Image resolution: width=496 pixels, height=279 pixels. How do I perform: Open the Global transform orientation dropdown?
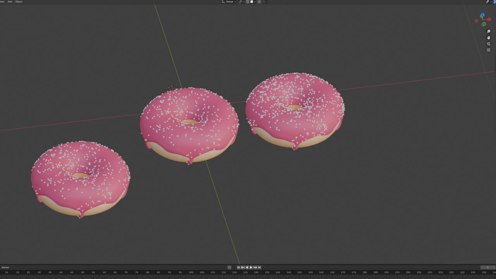[x=229, y=2]
